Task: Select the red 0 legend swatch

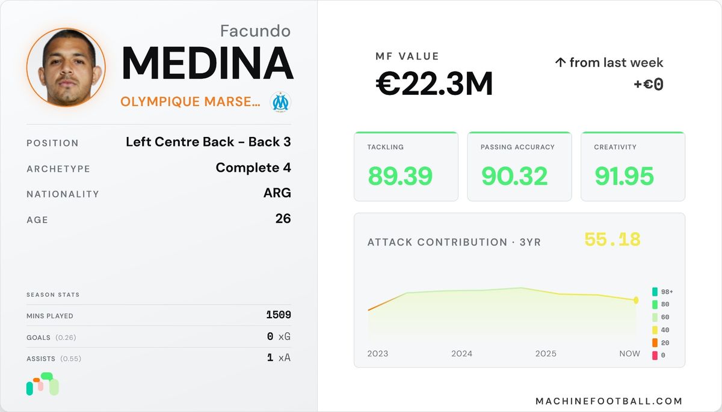Action: click(x=655, y=356)
